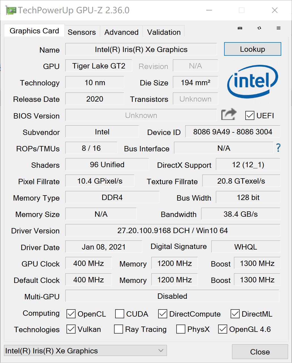Toggle the UEFI checkbox

click(250, 115)
